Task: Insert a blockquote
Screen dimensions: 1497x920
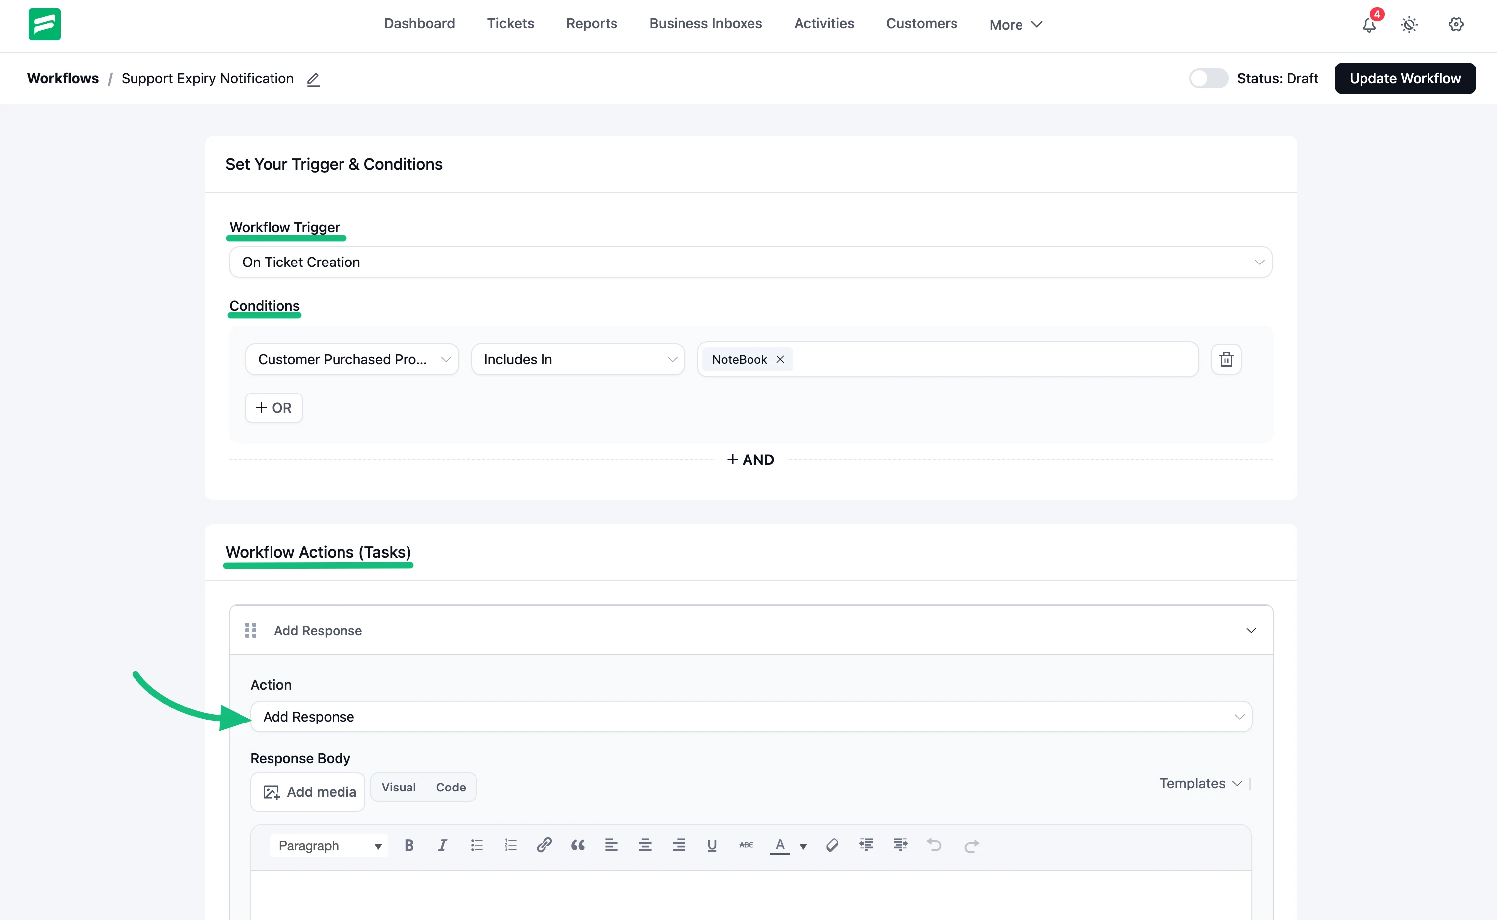Action: (x=577, y=845)
